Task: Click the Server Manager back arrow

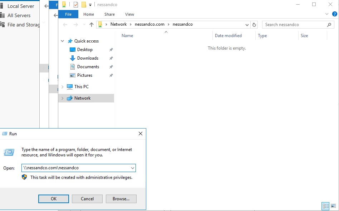Action: pos(46,6)
